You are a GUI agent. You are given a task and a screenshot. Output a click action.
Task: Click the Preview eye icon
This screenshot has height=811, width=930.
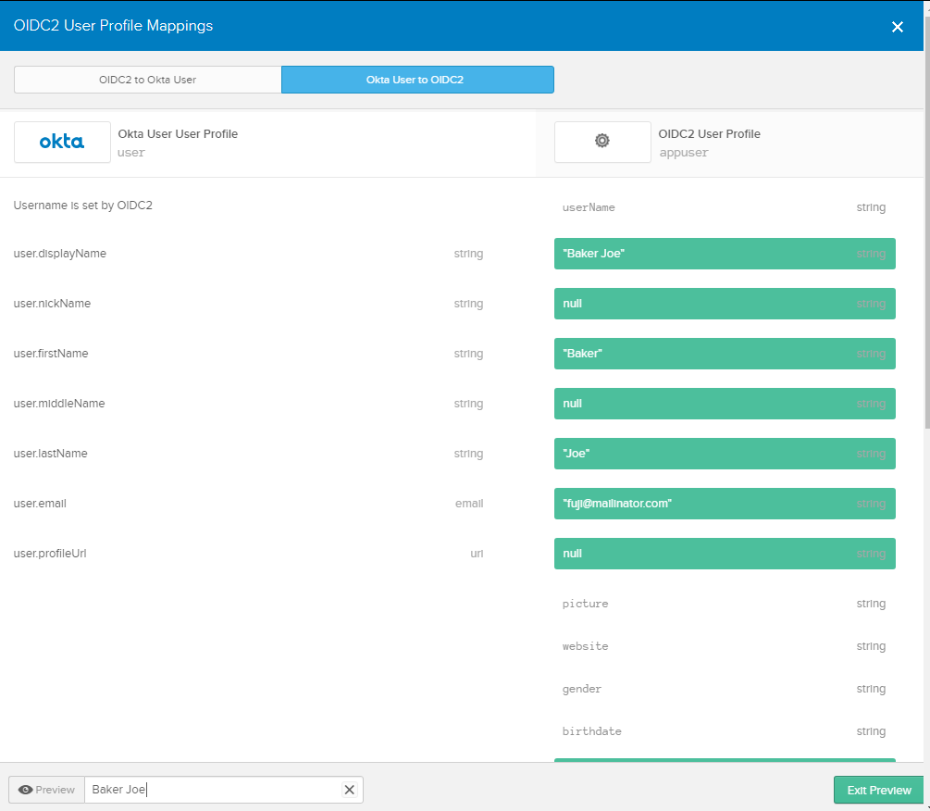[26, 790]
